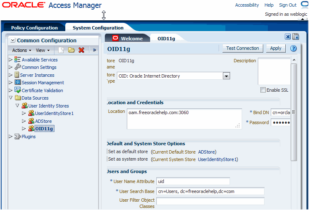Click Test Connection button
This screenshot has height=210, width=309.
coord(242,48)
